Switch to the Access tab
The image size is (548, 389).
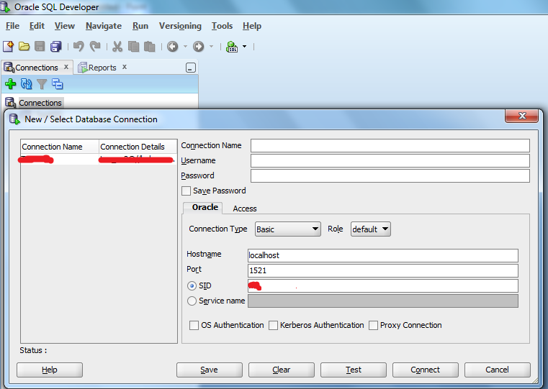pyautogui.click(x=245, y=209)
